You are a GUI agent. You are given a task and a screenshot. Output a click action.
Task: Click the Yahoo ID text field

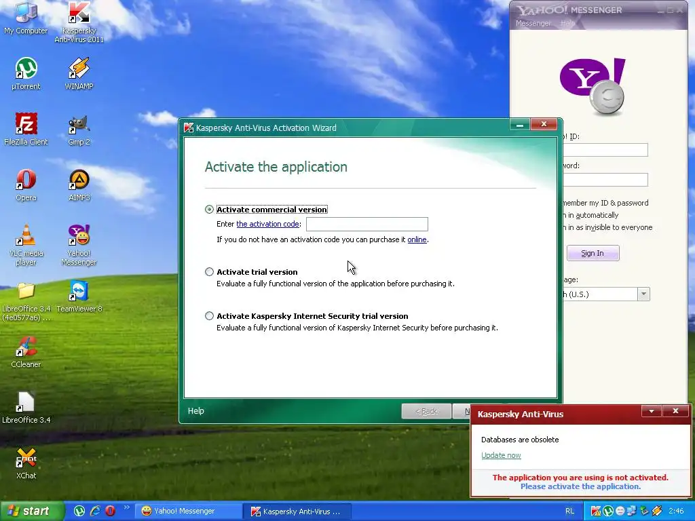[605, 150]
